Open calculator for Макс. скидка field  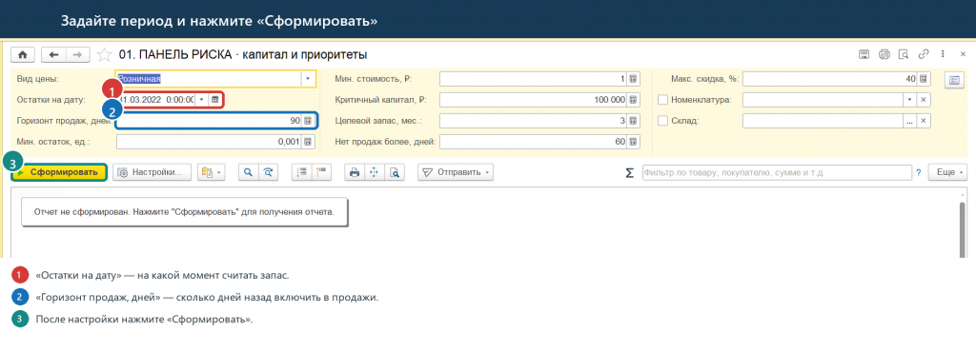[x=925, y=79]
